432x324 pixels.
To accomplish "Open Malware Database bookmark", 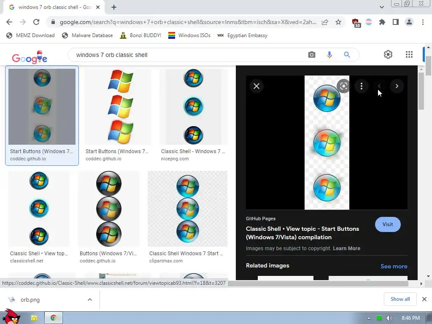I will coord(87,35).
